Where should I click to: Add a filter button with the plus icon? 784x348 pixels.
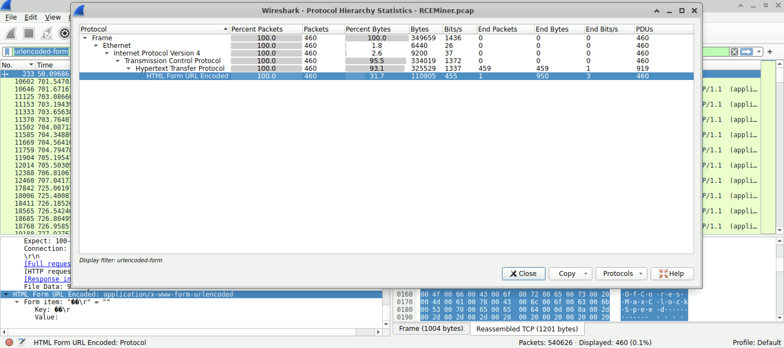coord(770,52)
